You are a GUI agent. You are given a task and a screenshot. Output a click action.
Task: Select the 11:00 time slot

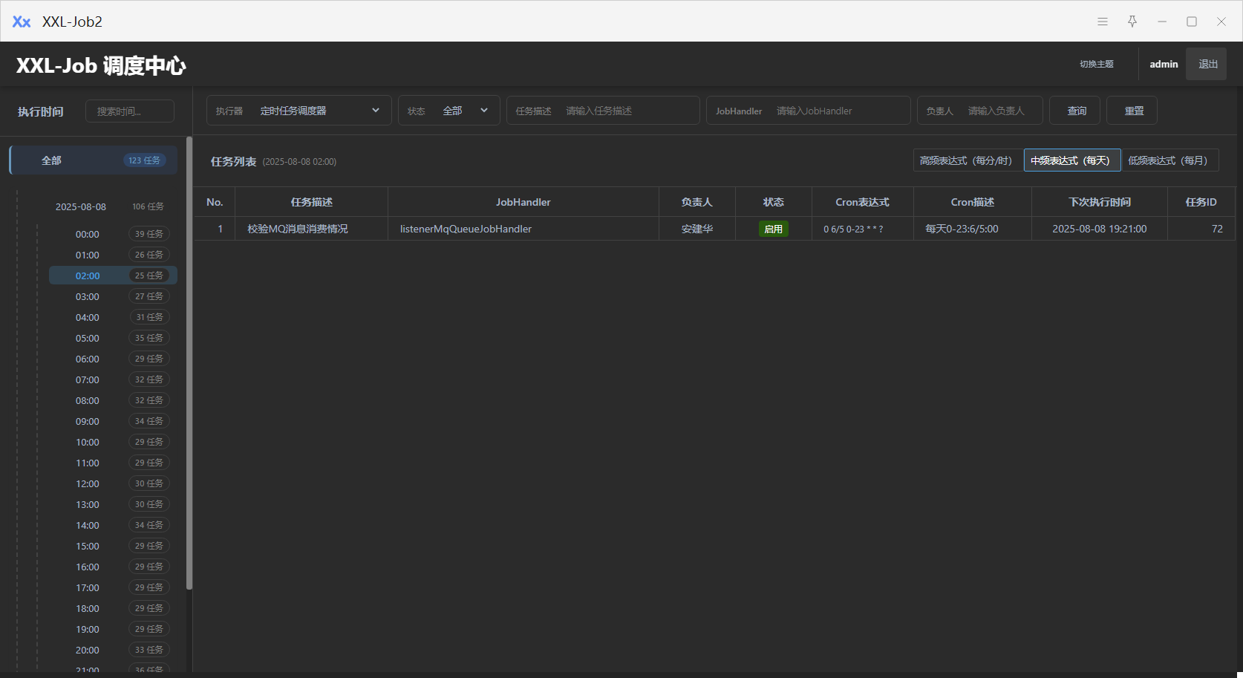113,463
